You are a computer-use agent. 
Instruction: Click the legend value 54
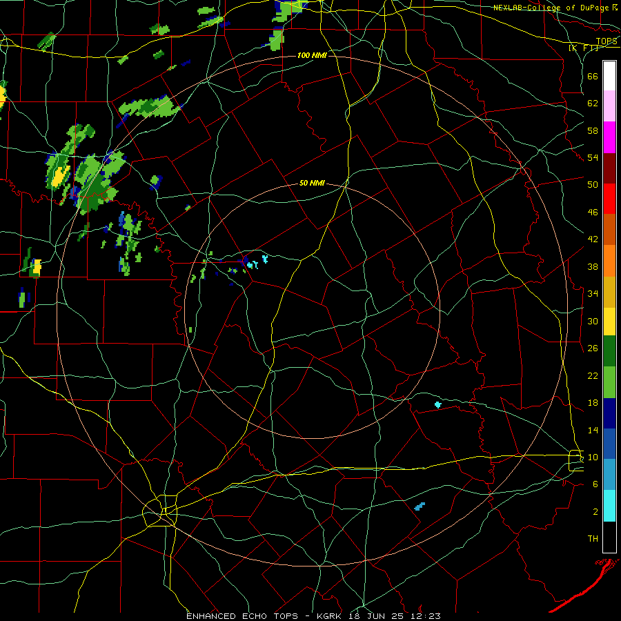(593, 157)
